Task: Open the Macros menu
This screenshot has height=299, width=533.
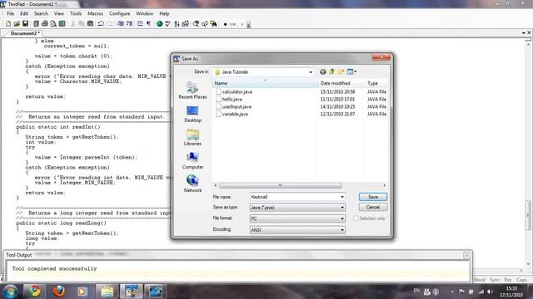Action: (x=95, y=13)
